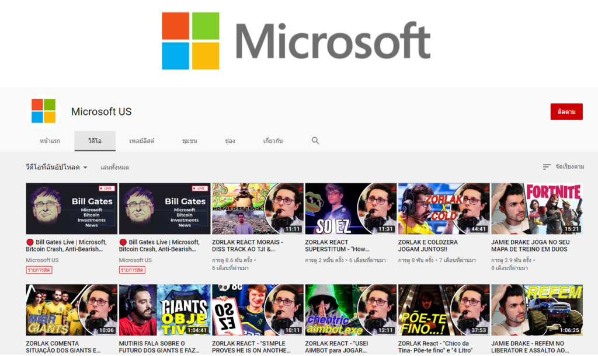This screenshot has height=356, width=598.
Task: Open the second Bill Gates Live thumbnail
Action: [165, 208]
